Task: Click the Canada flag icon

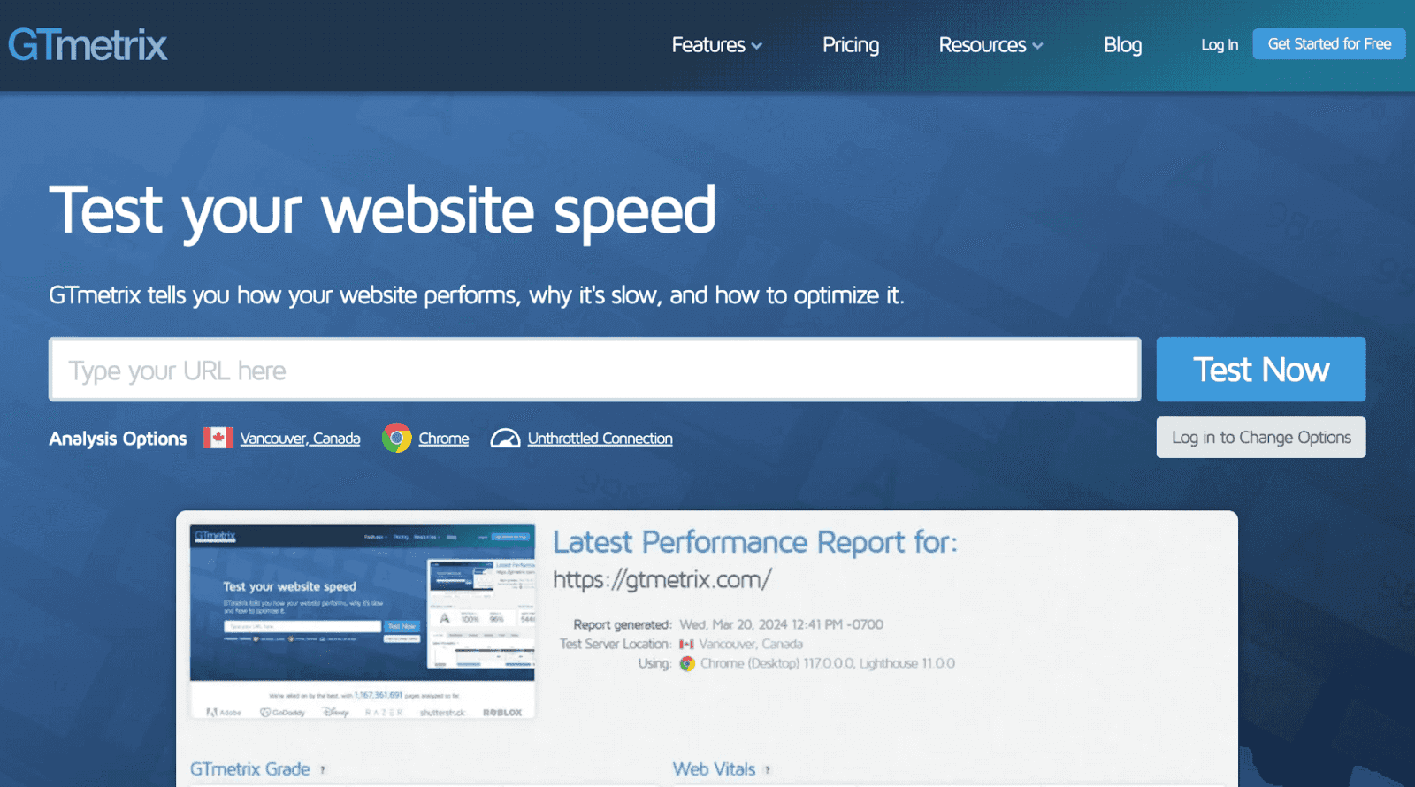Action: point(218,438)
